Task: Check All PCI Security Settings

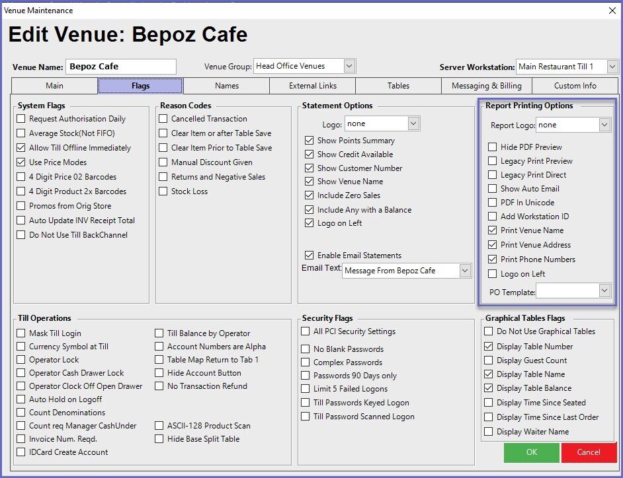Action: (x=306, y=331)
